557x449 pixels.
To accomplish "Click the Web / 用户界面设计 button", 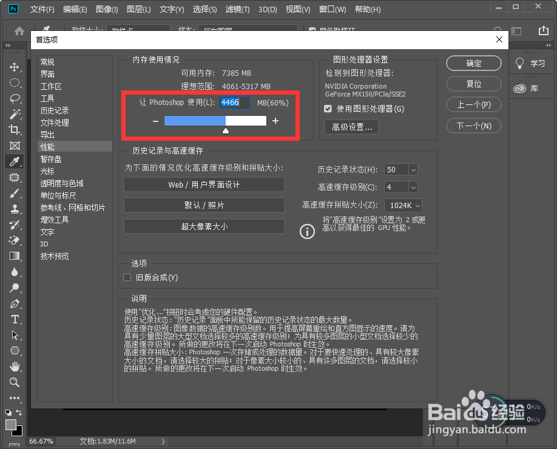I will pos(204,184).
